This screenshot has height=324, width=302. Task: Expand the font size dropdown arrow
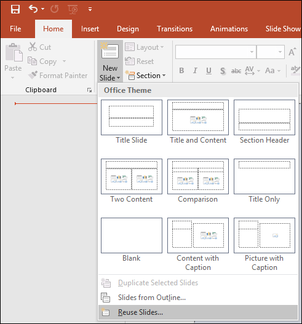click(x=280, y=52)
